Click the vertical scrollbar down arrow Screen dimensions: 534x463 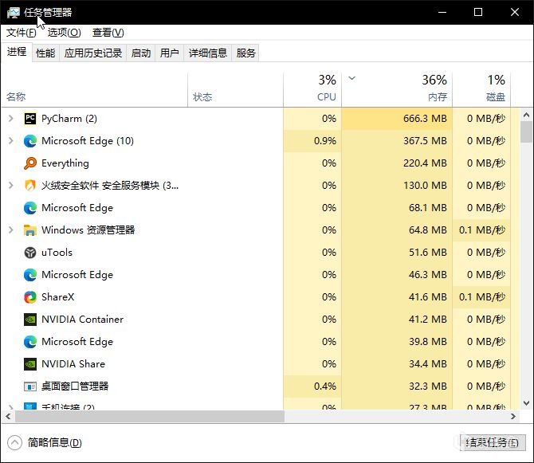point(527,403)
